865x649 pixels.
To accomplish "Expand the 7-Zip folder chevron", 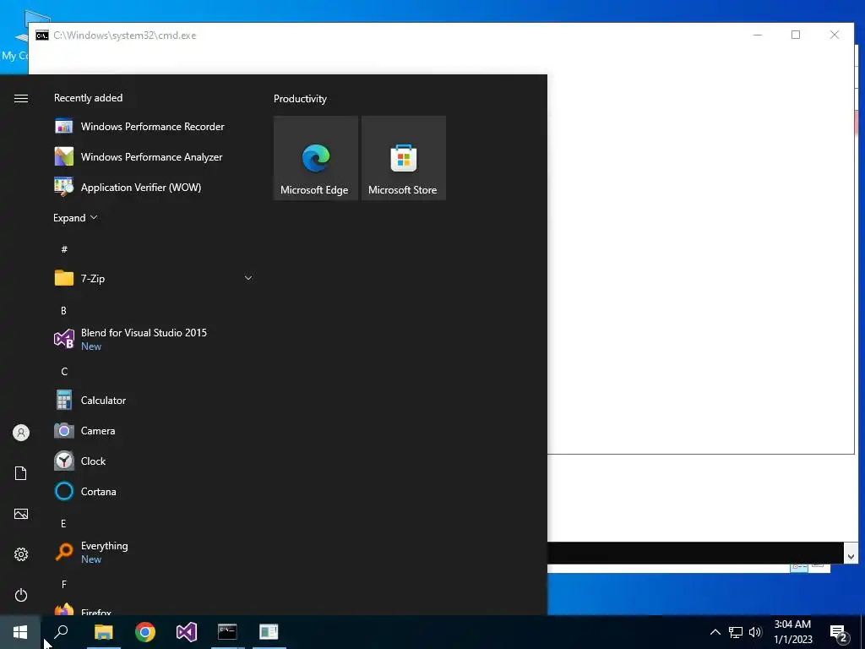I will coord(248,278).
